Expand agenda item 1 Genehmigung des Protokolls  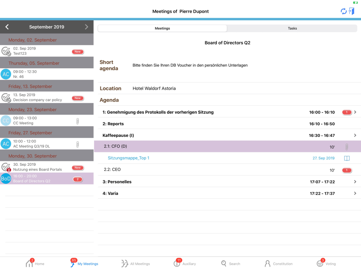coord(355,112)
